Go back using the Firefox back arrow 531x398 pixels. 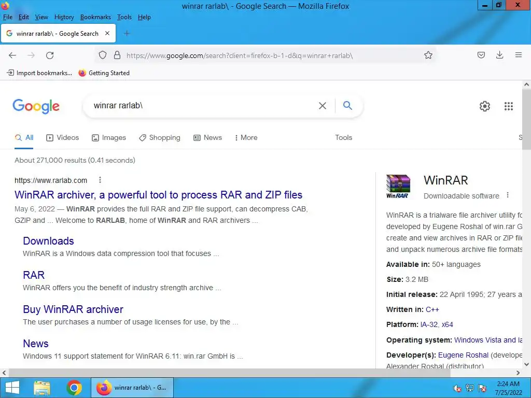[12, 55]
